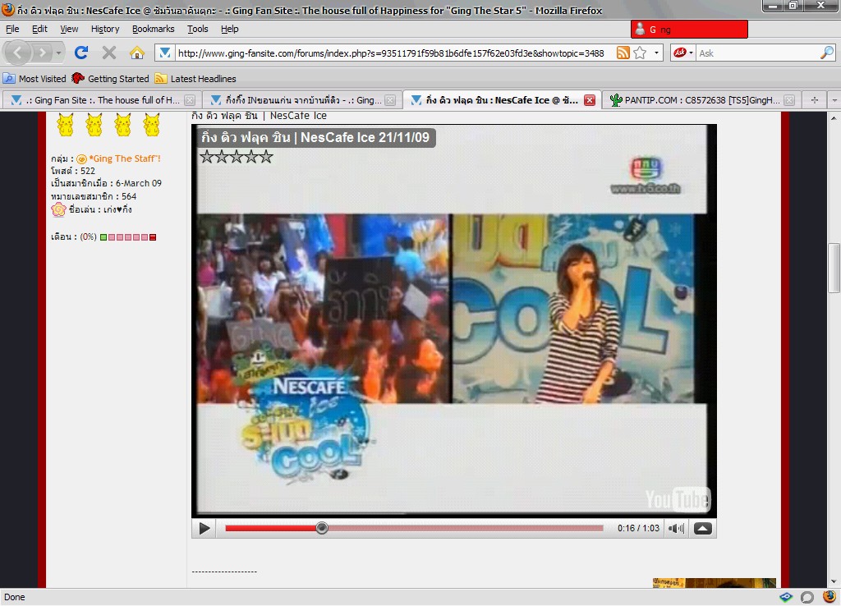Open the Most Visited bookmarks folder

point(34,79)
